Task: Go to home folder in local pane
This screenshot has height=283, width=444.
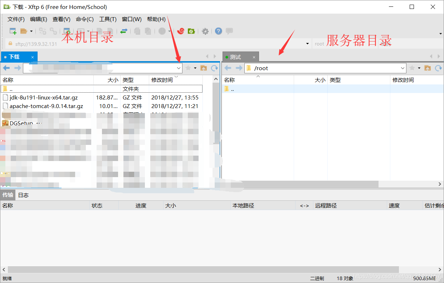Action: [x=204, y=68]
